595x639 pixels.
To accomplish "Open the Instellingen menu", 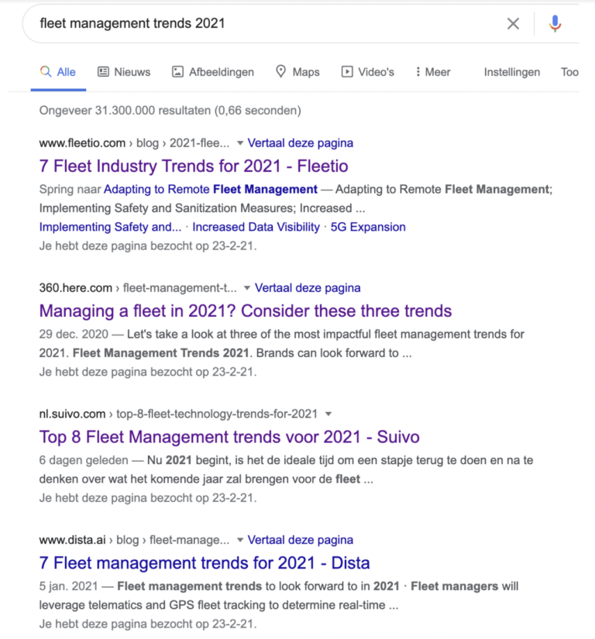I will click(511, 71).
